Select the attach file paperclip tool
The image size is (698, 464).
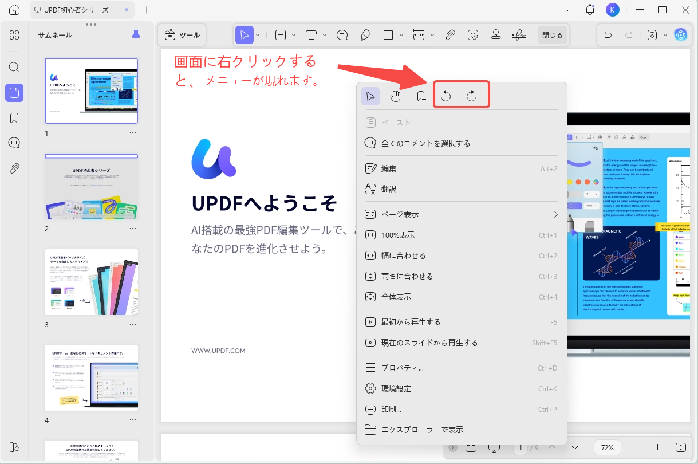click(450, 35)
